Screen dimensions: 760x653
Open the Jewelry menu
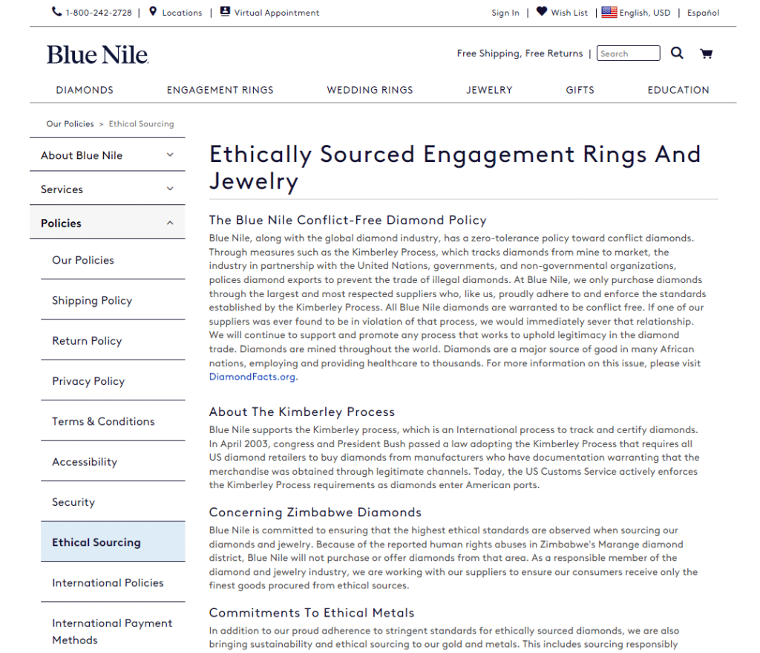tap(489, 90)
